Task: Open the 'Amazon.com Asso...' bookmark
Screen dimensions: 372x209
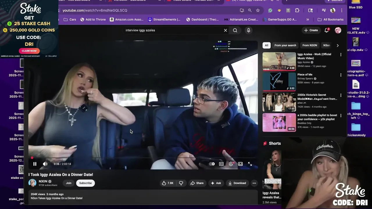Action: 127,19
